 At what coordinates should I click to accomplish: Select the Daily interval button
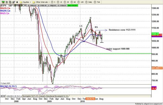coord(89,2)
